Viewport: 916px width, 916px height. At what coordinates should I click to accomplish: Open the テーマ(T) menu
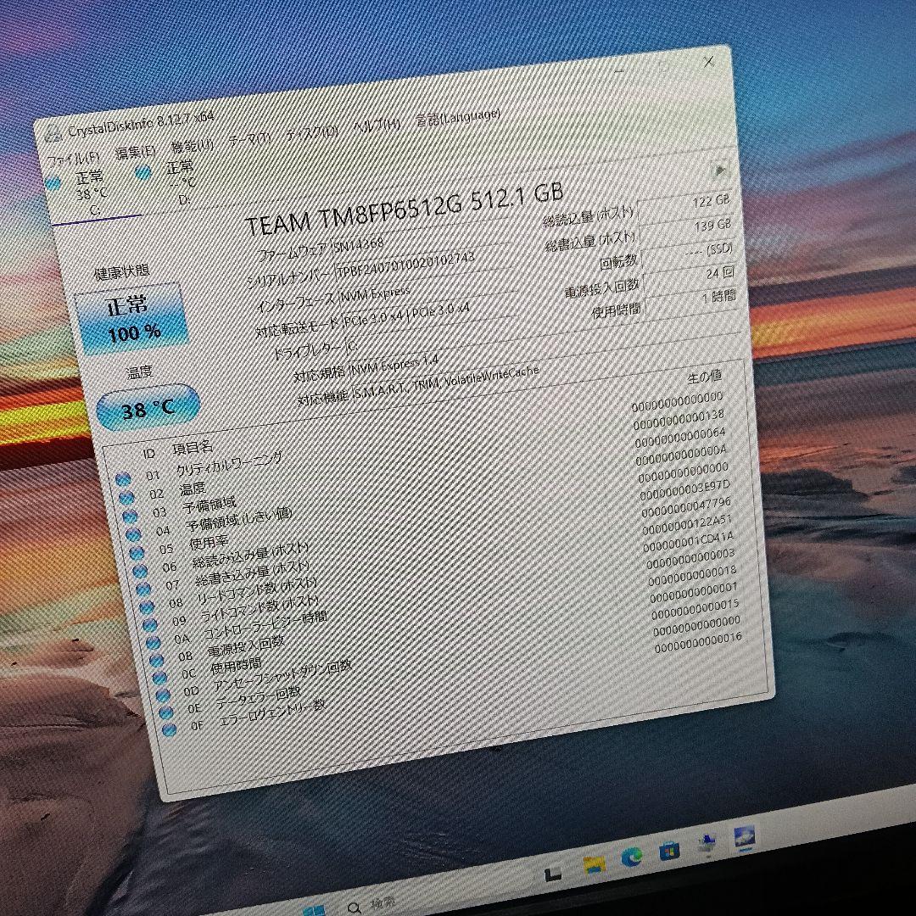249,139
